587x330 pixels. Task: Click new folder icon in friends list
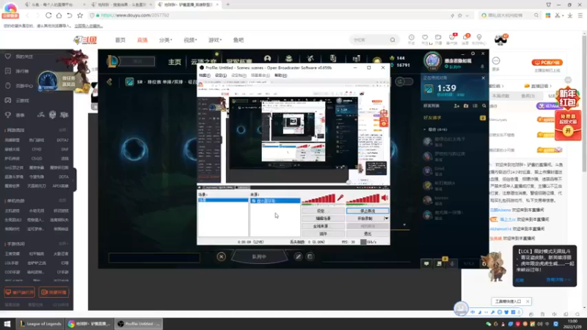pos(466,106)
